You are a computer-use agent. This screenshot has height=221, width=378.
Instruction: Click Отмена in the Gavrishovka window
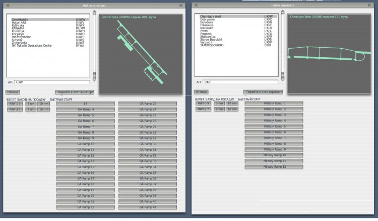[x=13, y=92]
